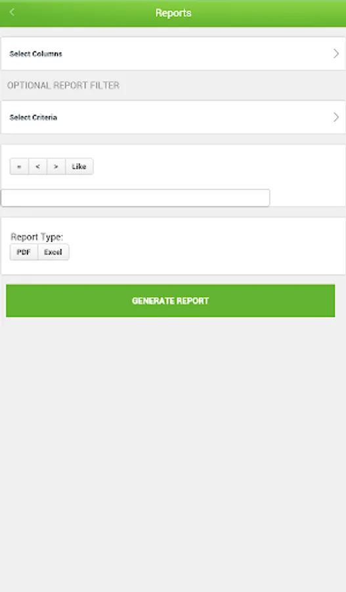Choose the less-than operator button
Viewport: 346px width, 592px height.
pyautogui.click(x=37, y=166)
